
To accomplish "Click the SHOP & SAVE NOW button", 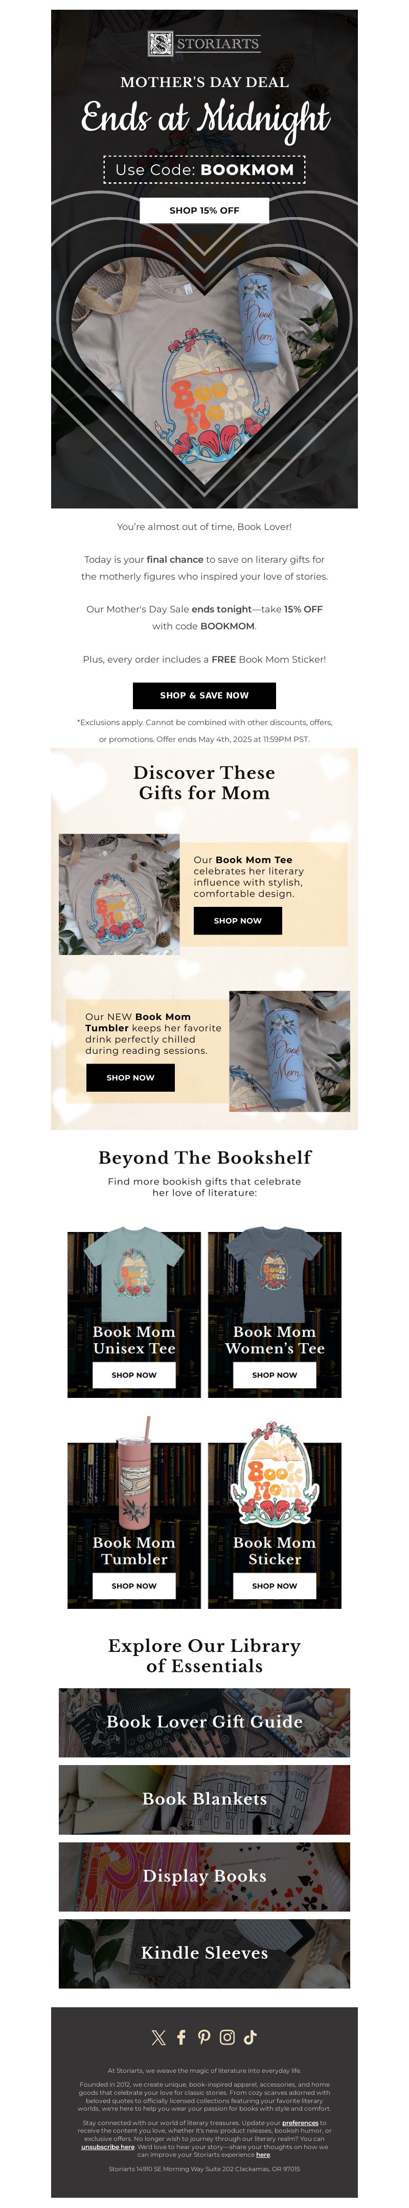I will [204, 695].
